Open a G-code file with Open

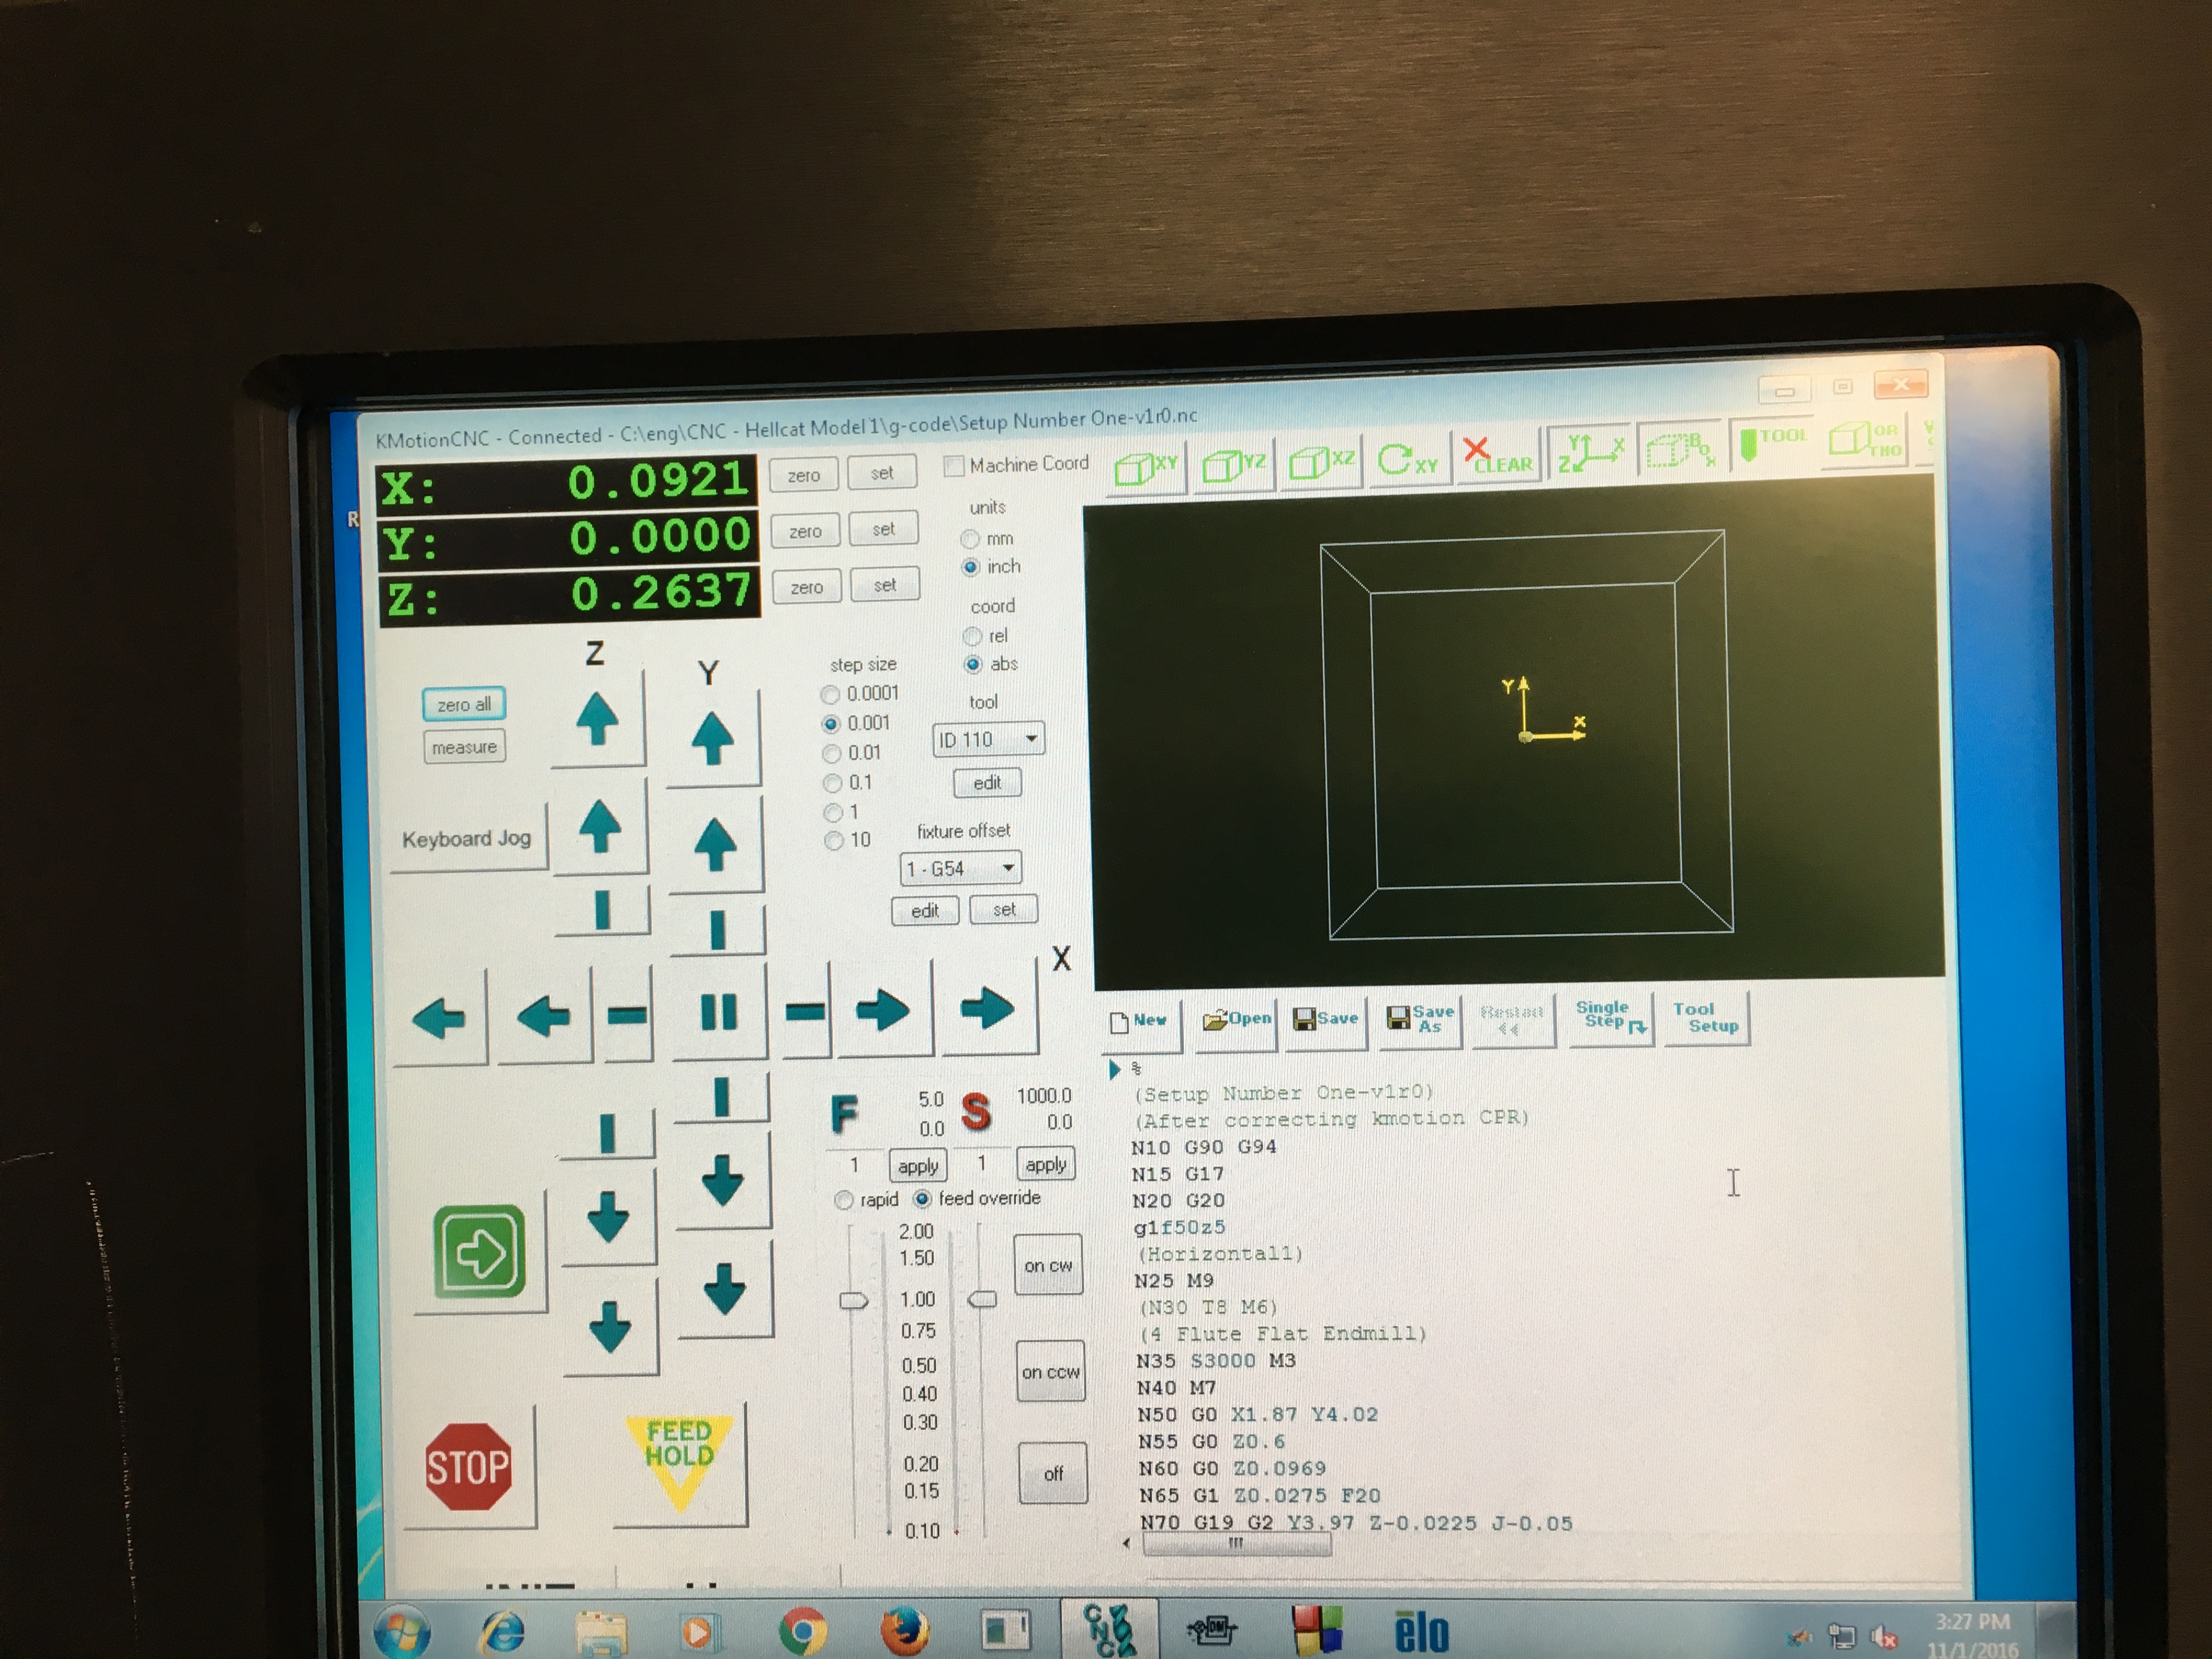(1237, 1019)
